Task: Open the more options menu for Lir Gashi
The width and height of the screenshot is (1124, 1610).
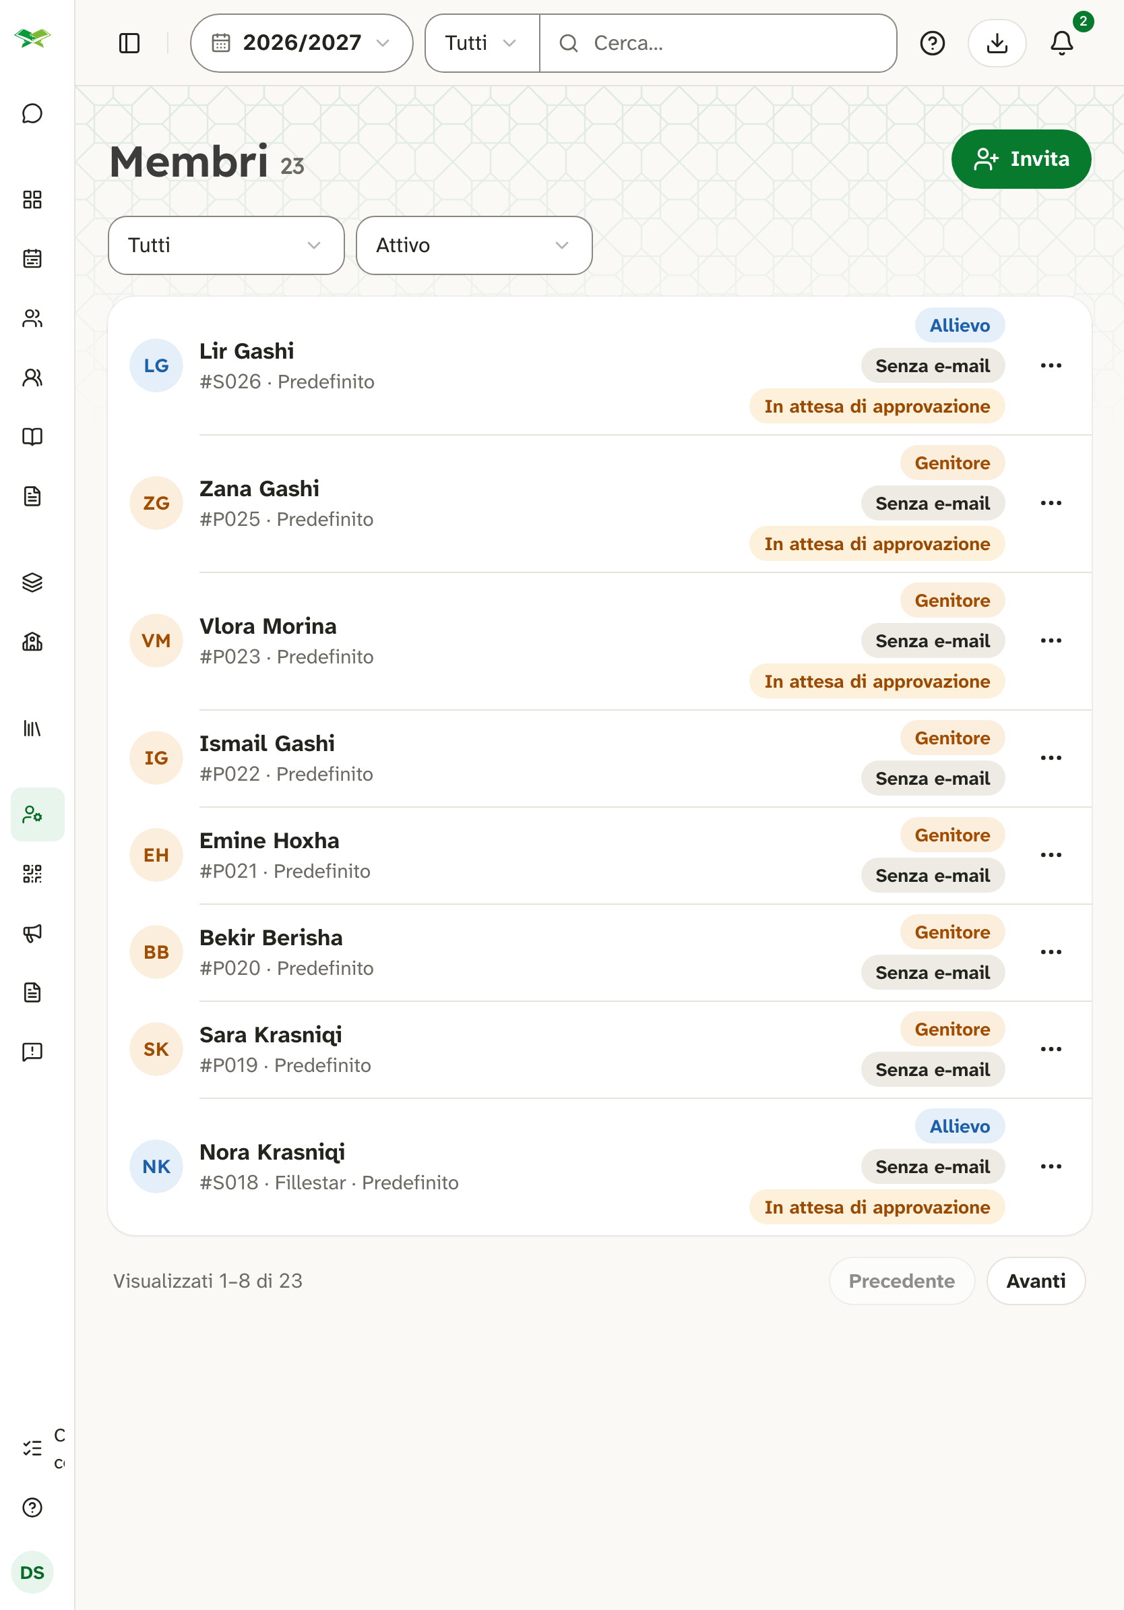Action: tap(1051, 365)
